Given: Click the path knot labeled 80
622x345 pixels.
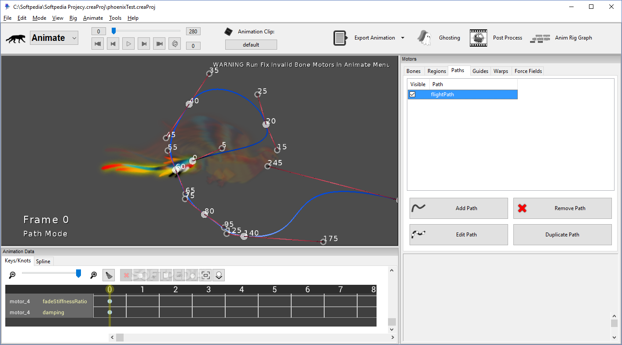Looking at the screenshot, I should 204,214.
